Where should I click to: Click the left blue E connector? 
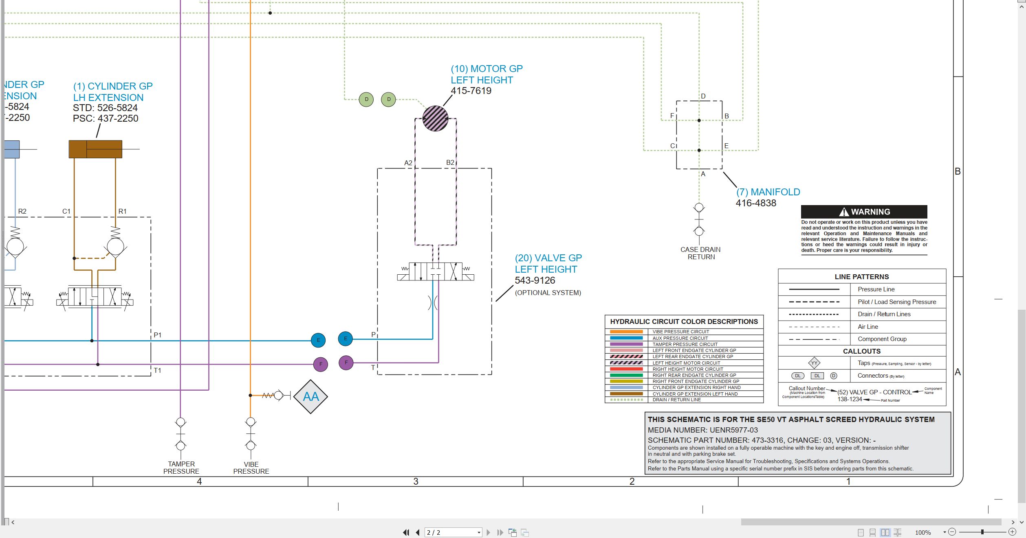pyautogui.click(x=318, y=340)
